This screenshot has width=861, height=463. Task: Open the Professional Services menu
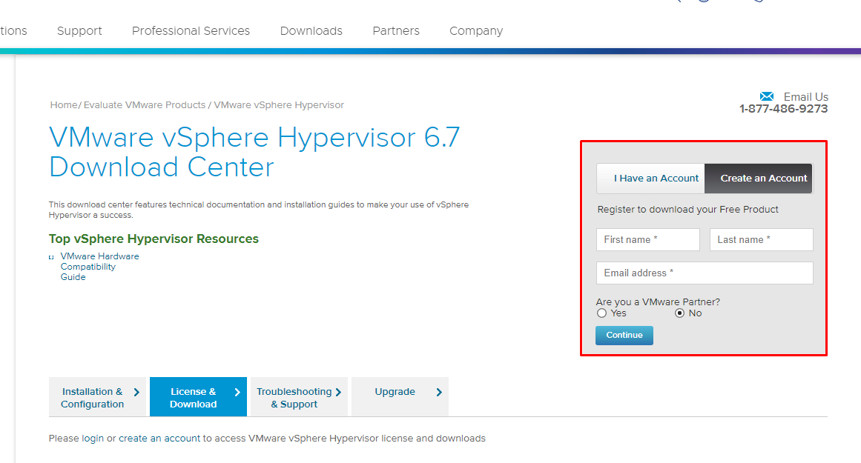[x=191, y=30]
